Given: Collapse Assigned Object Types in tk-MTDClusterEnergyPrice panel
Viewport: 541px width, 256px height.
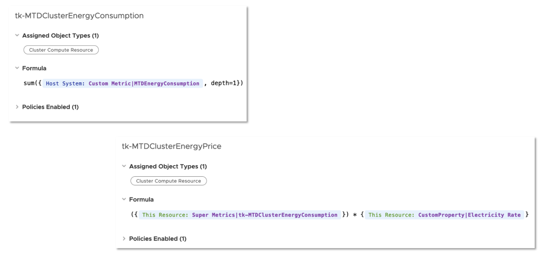Looking at the screenshot, I should pyautogui.click(x=124, y=166).
